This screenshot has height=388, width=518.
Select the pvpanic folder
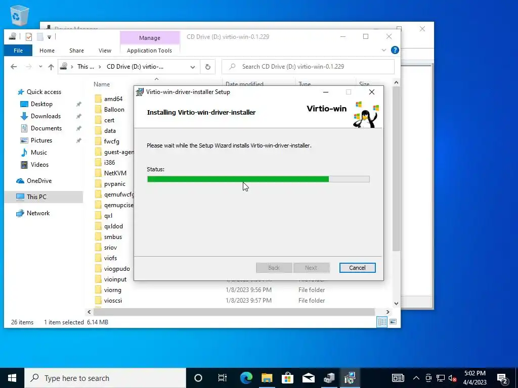click(115, 184)
